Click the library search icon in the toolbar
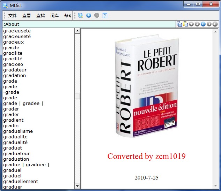This screenshot has width=221, height=191. pos(81,15)
